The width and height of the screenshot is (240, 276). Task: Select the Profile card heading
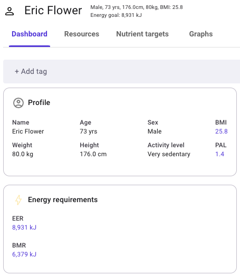pos(39,102)
